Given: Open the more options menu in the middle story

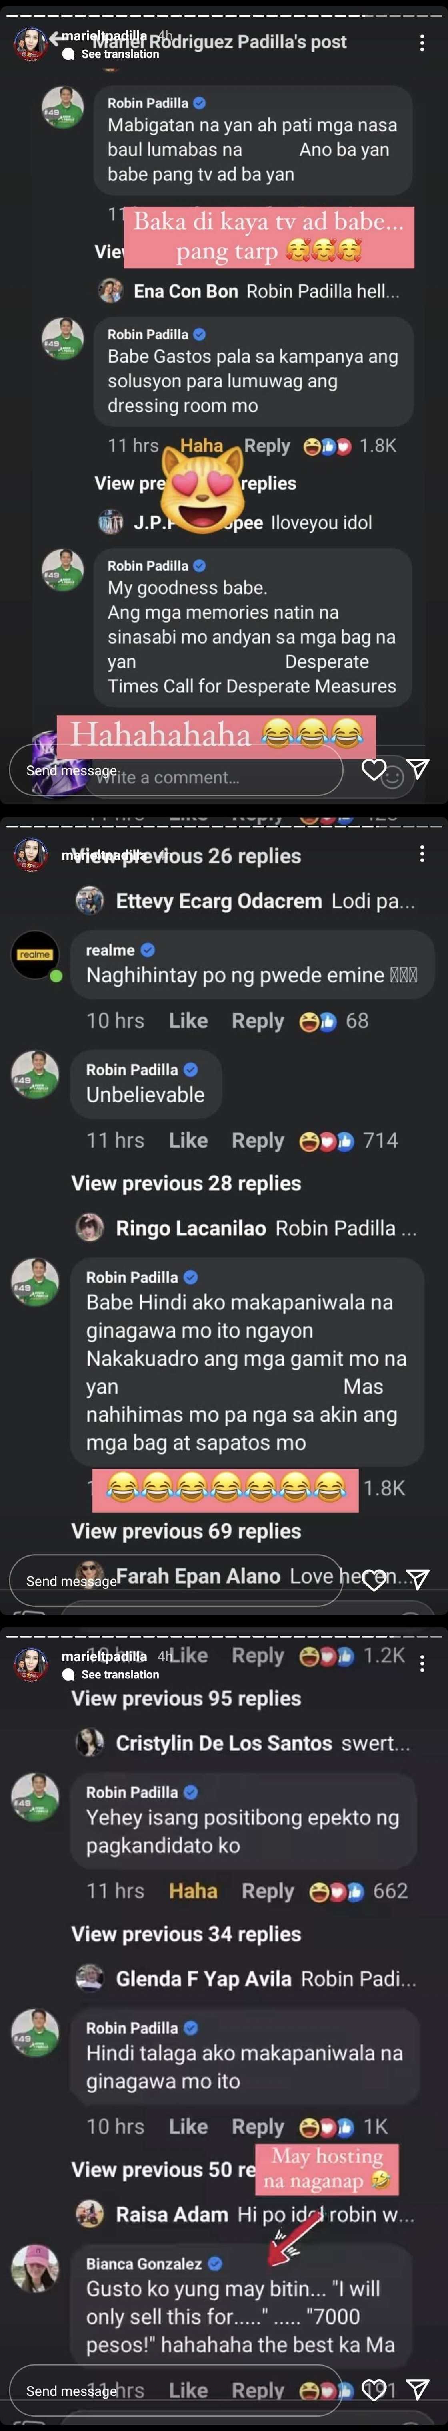Looking at the screenshot, I should click(x=422, y=854).
